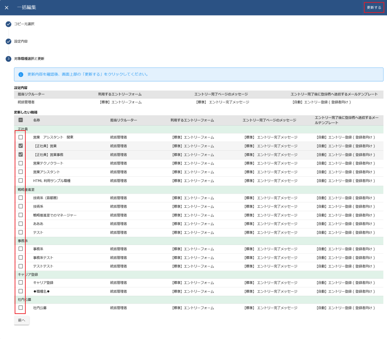The image size is (387, 339).
Task: Click the blue info icon in notice banner
Action: point(21,75)
